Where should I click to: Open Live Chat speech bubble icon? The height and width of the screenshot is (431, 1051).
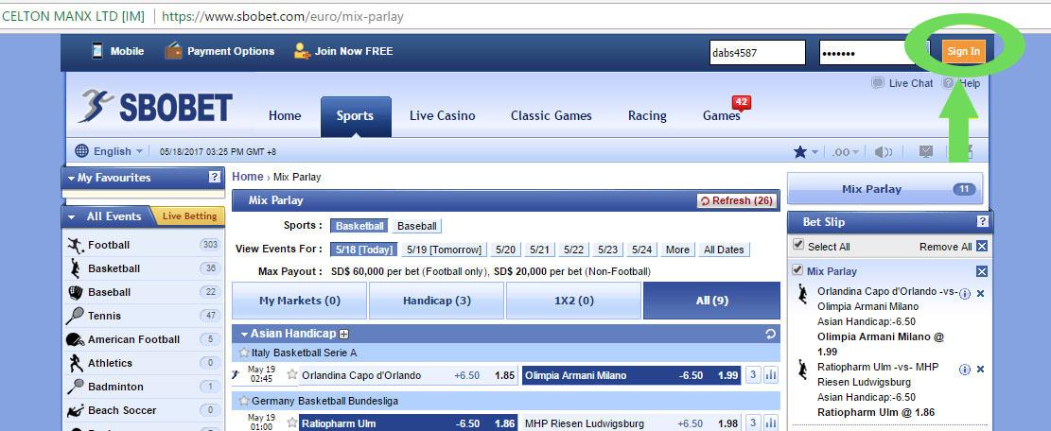click(877, 84)
